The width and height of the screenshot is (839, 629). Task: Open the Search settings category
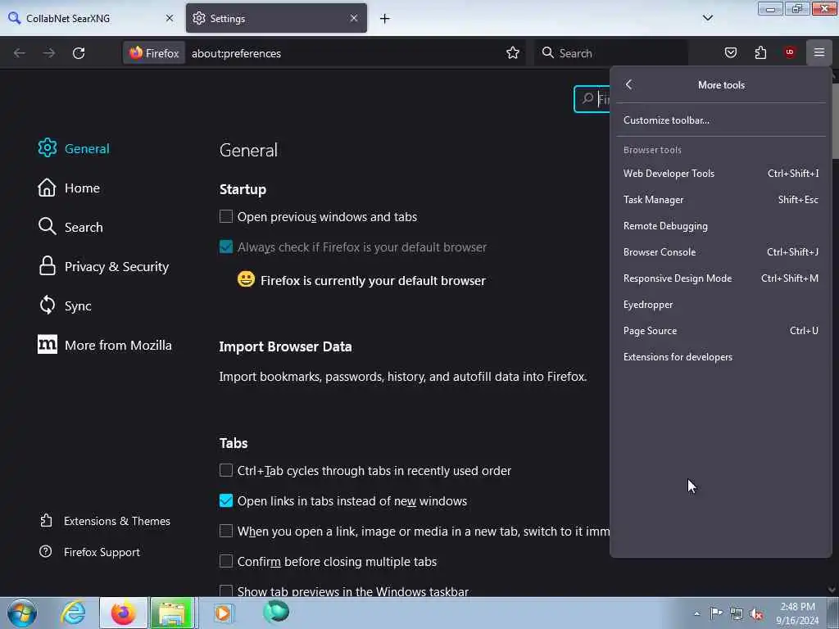coord(70,227)
